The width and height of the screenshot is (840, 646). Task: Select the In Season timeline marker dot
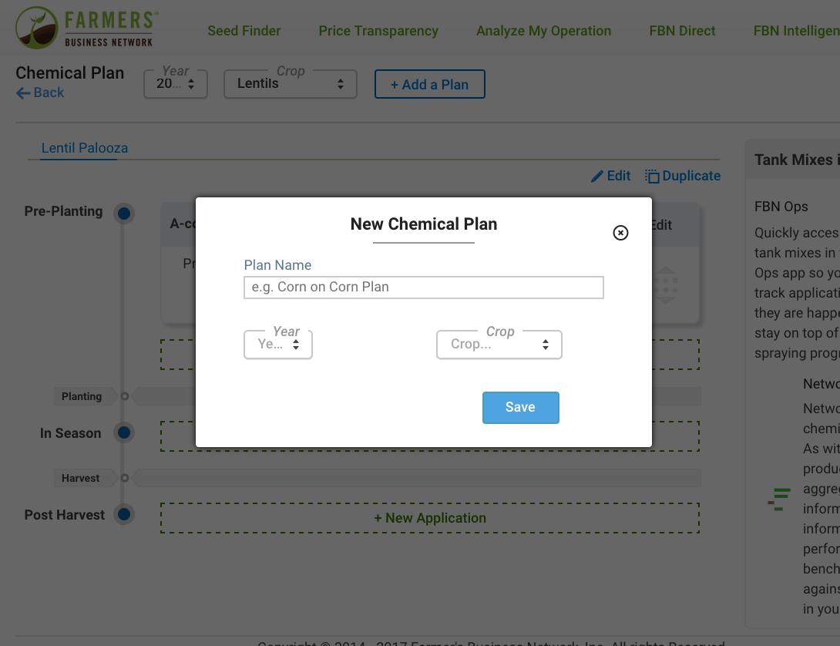click(x=124, y=432)
